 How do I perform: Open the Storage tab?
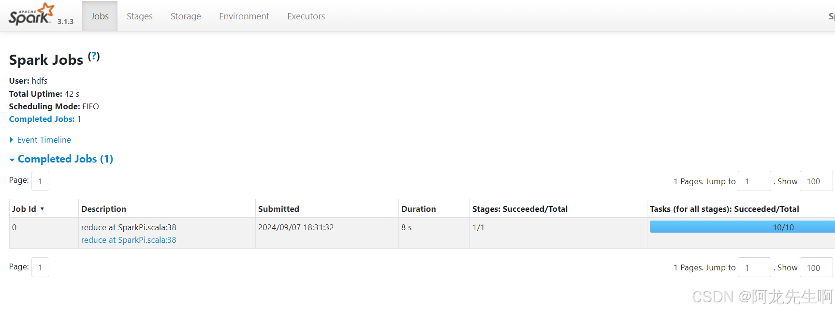coord(186,16)
